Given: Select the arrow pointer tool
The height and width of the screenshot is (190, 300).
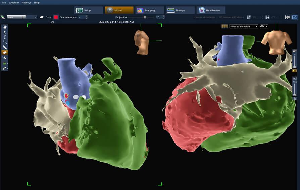Looking at the screenshot, I should pyautogui.click(x=5, y=32).
